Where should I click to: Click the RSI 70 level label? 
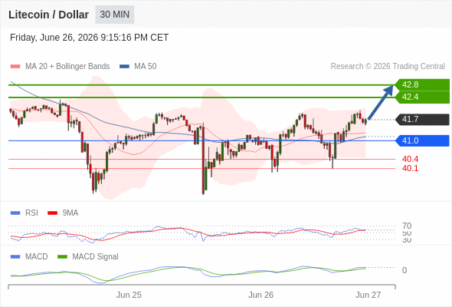click(407, 226)
